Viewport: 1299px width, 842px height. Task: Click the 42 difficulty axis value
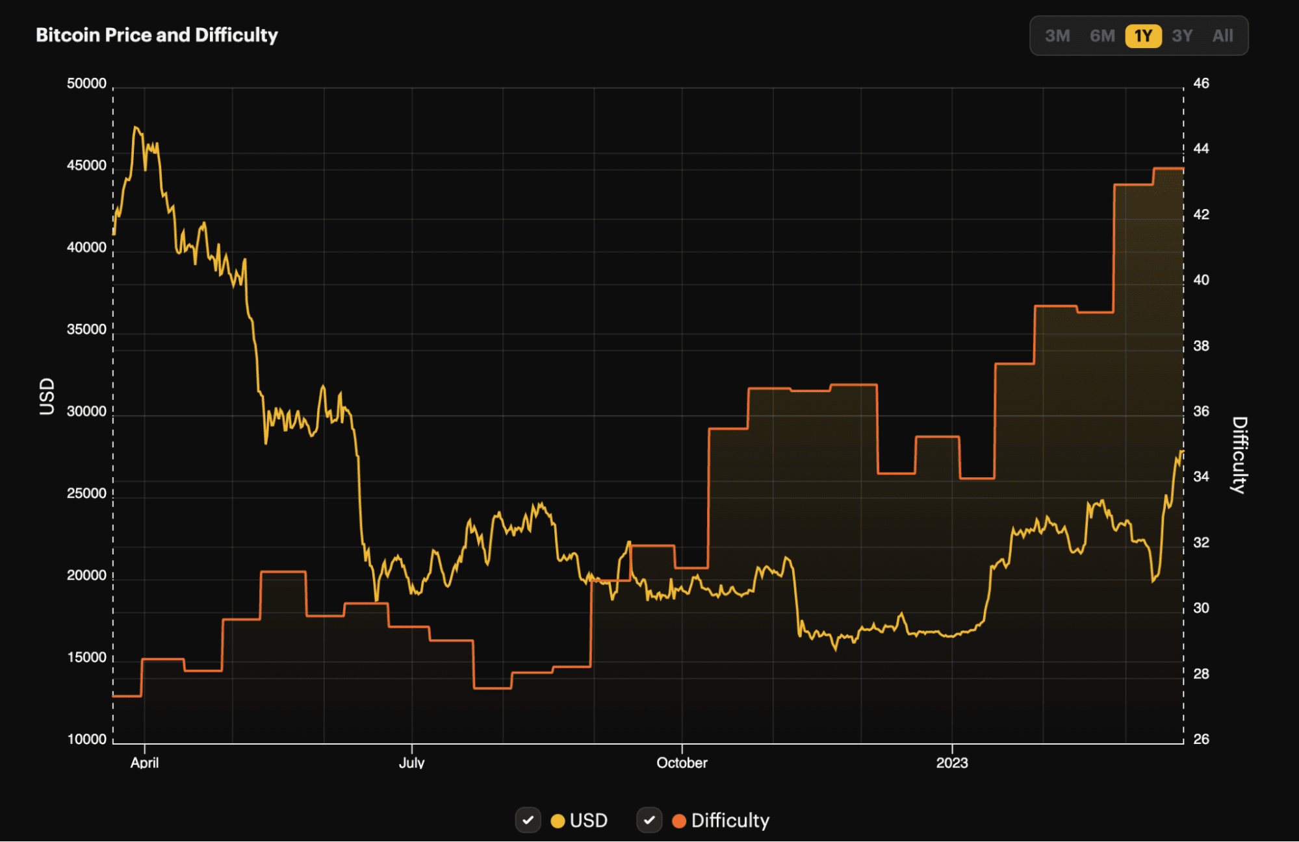pyautogui.click(x=1201, y=215)
